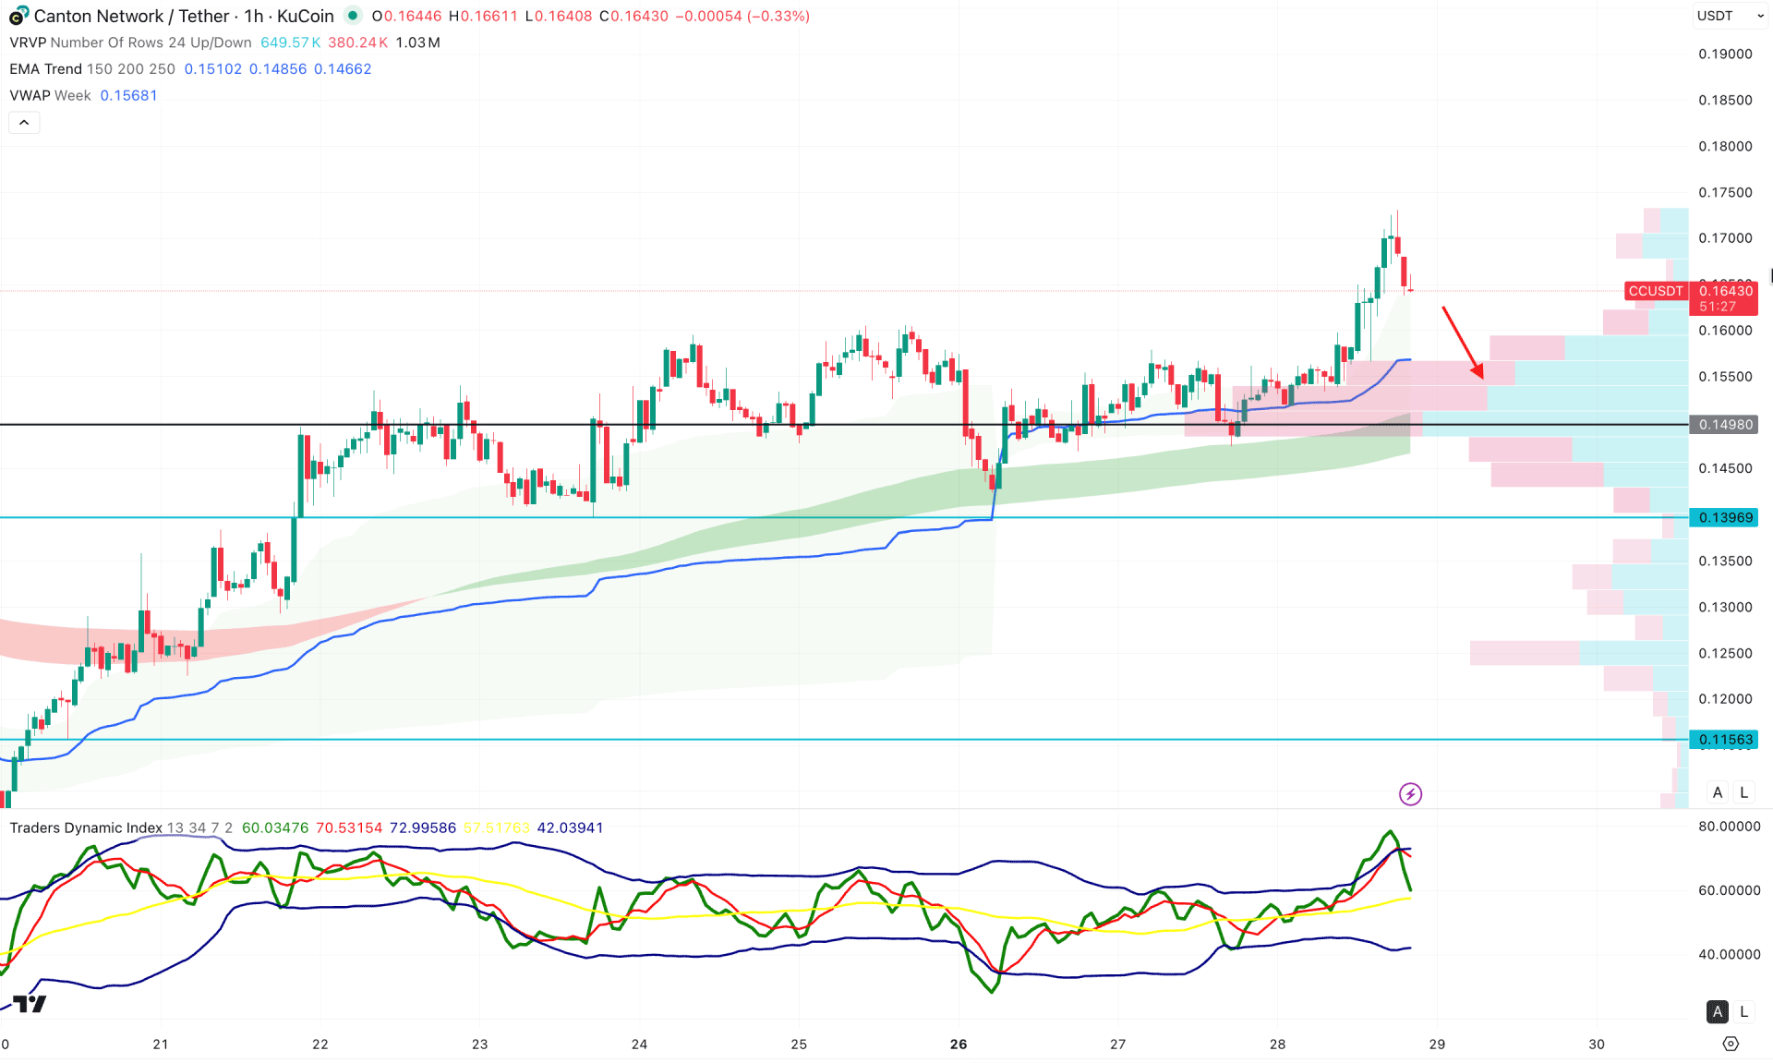Open the USDT currency dropdown

[x=1731, y=16]
